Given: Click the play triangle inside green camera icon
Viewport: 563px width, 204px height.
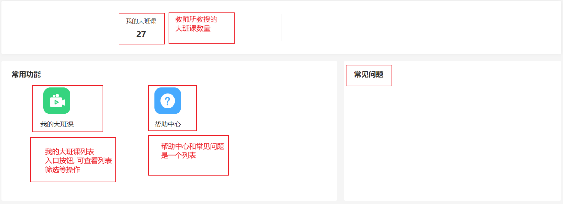Looking at the screenshot, I should (56, 102).
